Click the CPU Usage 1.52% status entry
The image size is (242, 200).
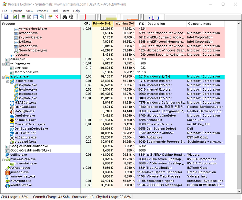pyautogui.click(x=15, y=197)
